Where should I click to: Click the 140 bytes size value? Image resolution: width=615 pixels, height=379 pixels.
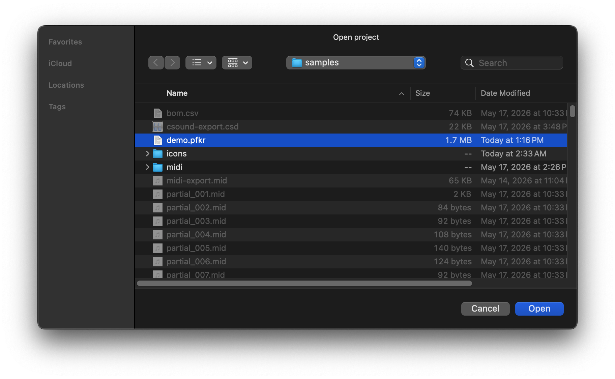[453, 248]
